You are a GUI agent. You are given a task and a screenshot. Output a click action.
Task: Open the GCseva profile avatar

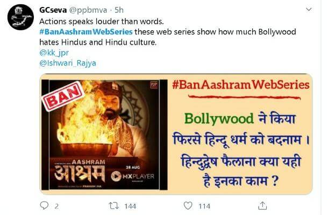[x=20, y=17]
